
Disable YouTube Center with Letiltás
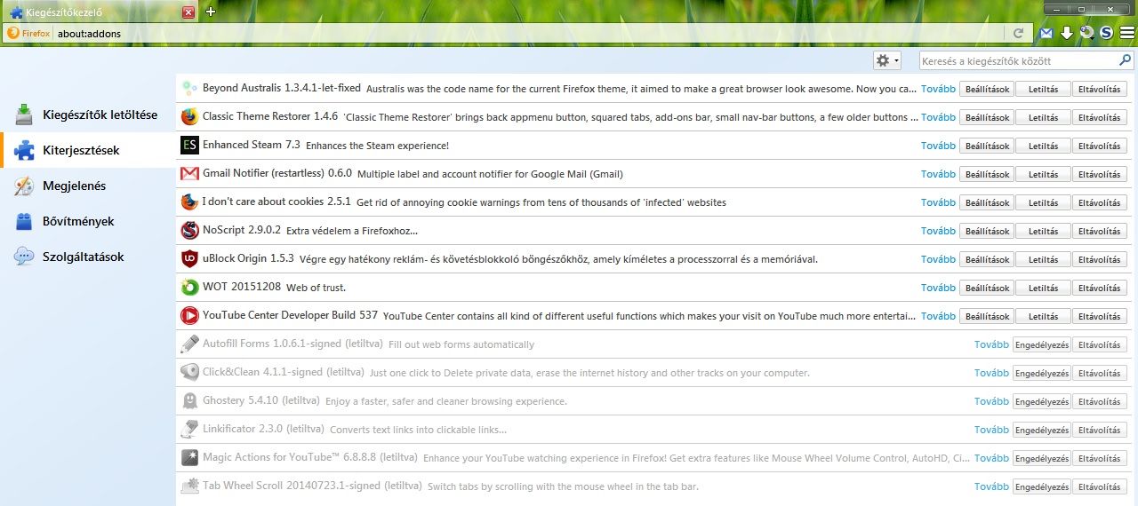tap(1043, 317)
